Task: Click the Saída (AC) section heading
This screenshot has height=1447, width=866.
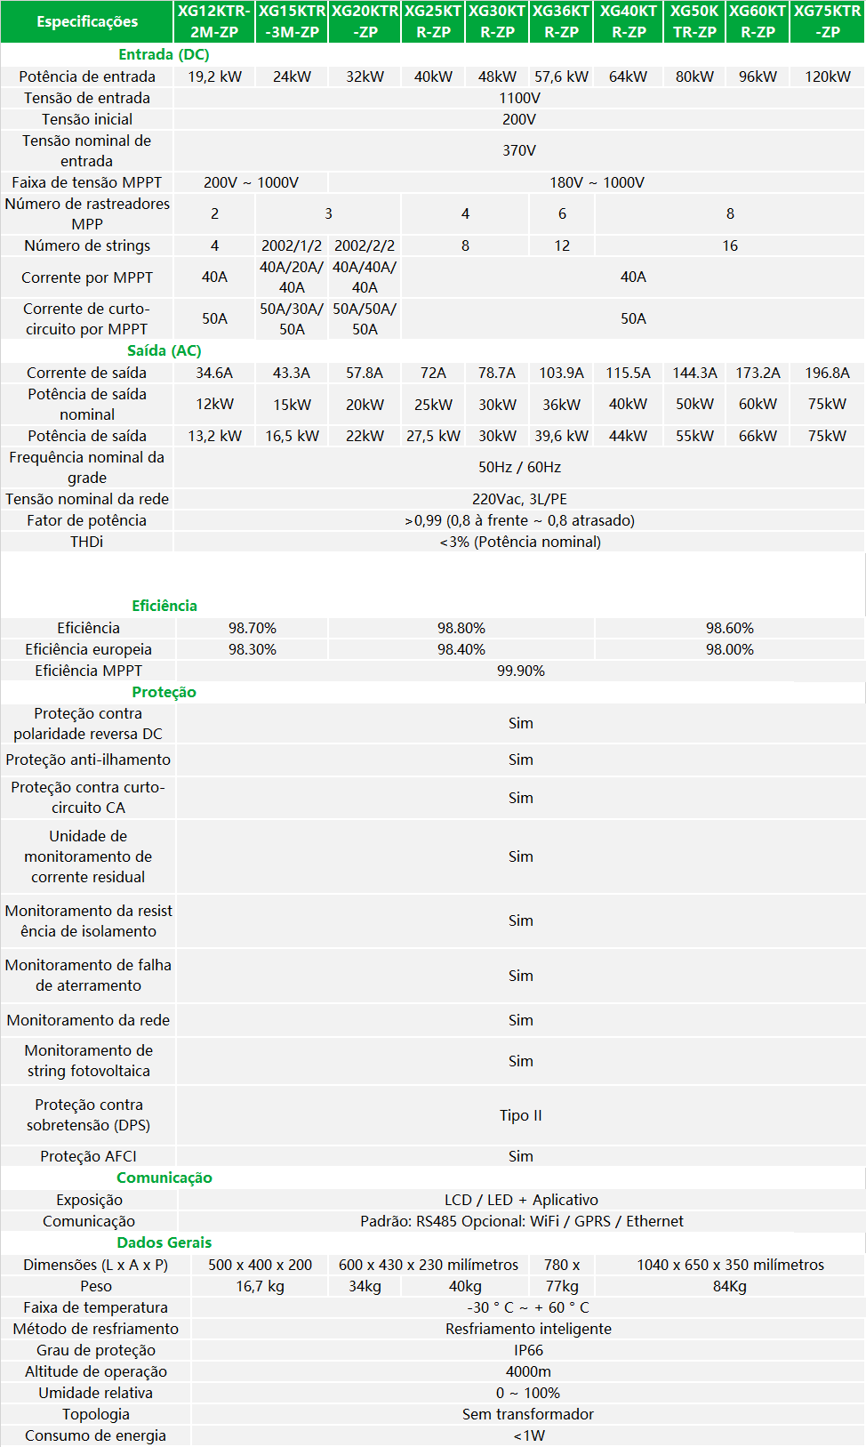Action: (164, 350)
